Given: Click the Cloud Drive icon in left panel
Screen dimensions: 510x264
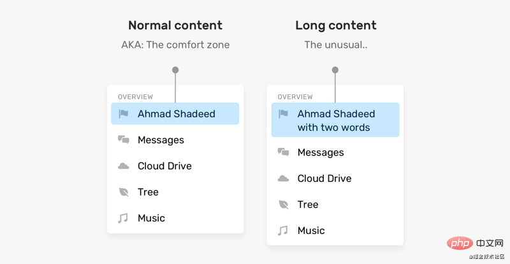Looking at the screenshot, I should 124,166.
